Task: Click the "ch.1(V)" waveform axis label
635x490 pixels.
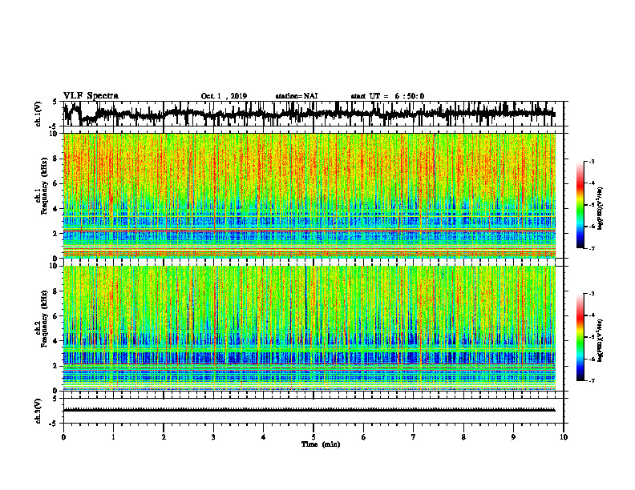Action: coord(38,114)
